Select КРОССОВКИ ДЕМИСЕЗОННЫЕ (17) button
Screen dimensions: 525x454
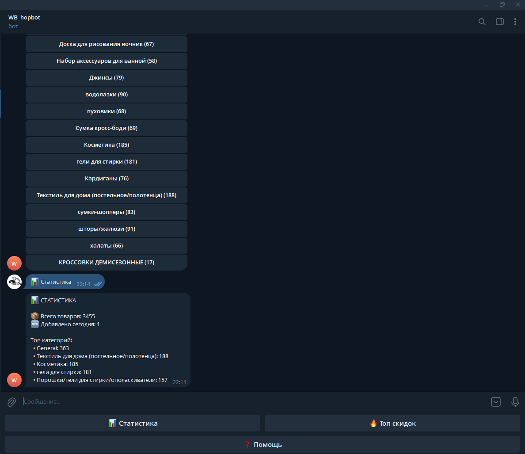pyautogui.click(x=107, y=263)
